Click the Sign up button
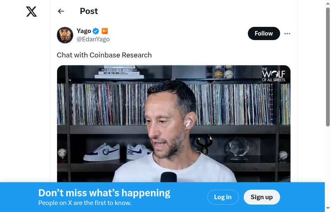Screen dimensions: 331x212 point(262,197)
